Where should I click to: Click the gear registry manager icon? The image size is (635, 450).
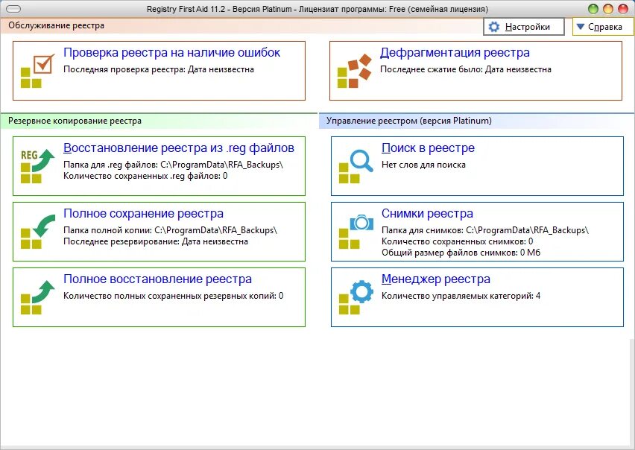tap(356, 297)
